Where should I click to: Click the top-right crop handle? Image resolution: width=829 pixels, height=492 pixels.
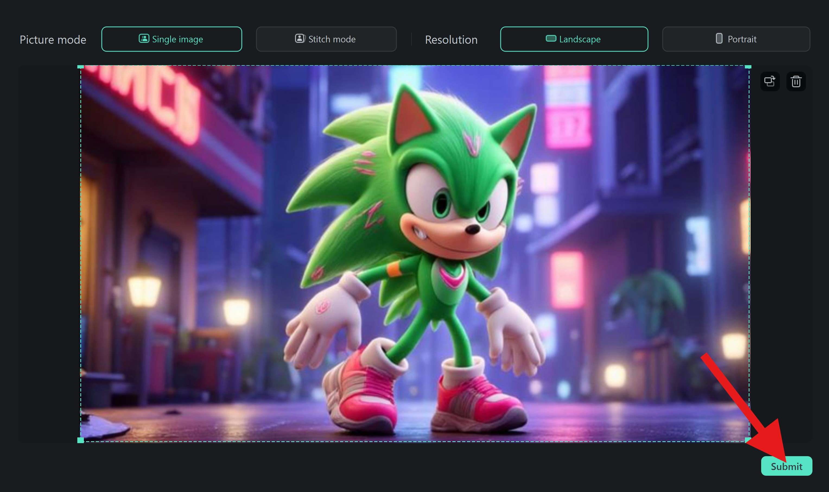(748, 67)
